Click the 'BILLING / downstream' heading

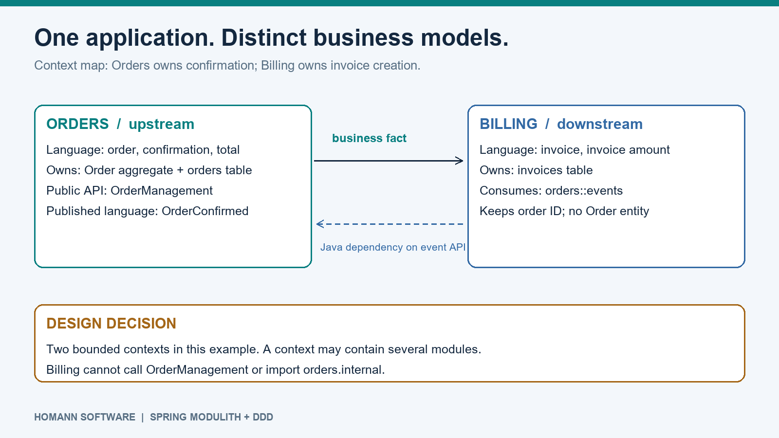561,124
